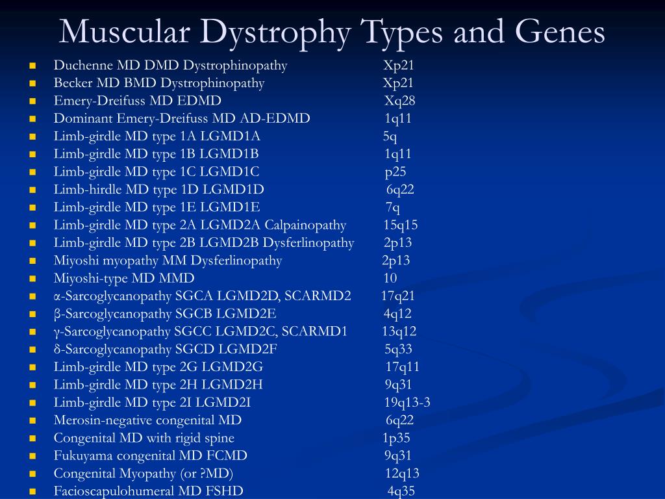Screen dimensions: 665x499
Task: Select locus 'p25' value
Action: (395, 172)
